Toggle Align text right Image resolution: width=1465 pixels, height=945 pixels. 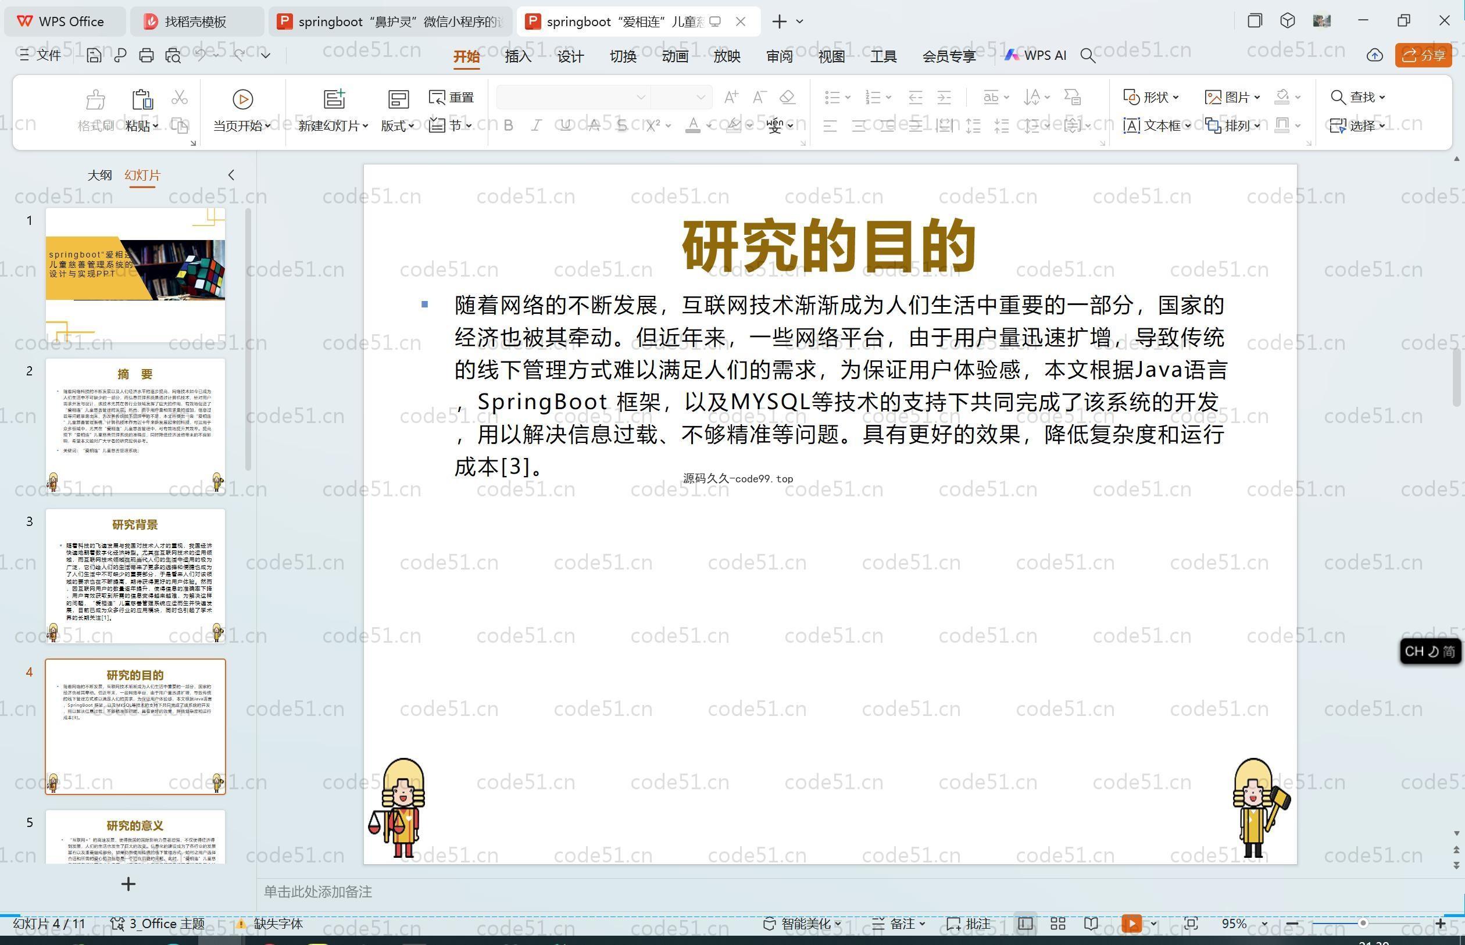pos(887,126)
